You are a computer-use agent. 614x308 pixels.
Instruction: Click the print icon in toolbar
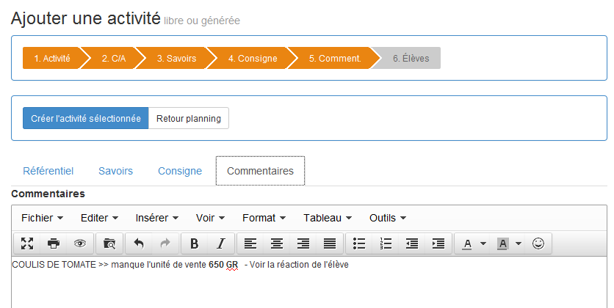point(54,243)
